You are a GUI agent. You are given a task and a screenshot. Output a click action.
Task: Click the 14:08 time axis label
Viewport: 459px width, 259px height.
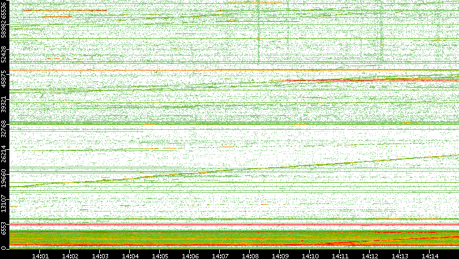tap(250, 257)
